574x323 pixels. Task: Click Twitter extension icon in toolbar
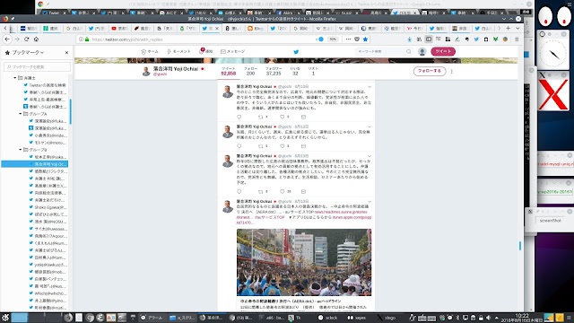point(476,39)
